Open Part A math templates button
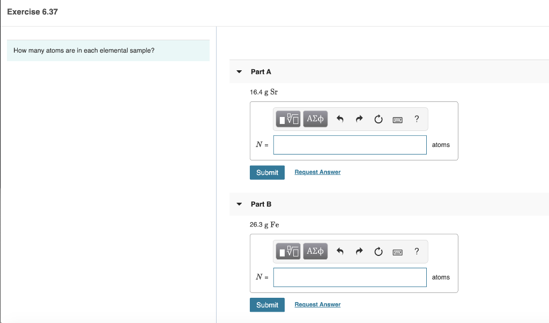The width and height of the screenshot is (549, 323). point(288,119)
